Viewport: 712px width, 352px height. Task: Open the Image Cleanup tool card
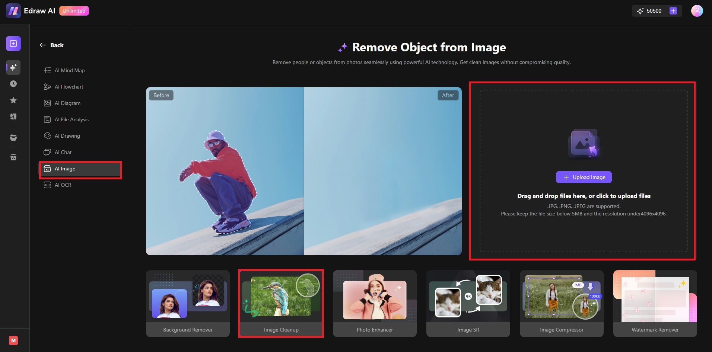(281, 304)
